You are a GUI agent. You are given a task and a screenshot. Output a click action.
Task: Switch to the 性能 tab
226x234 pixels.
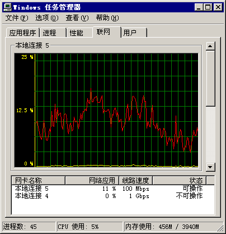79,33
